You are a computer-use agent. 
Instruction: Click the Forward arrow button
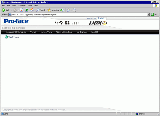[15, 10]
